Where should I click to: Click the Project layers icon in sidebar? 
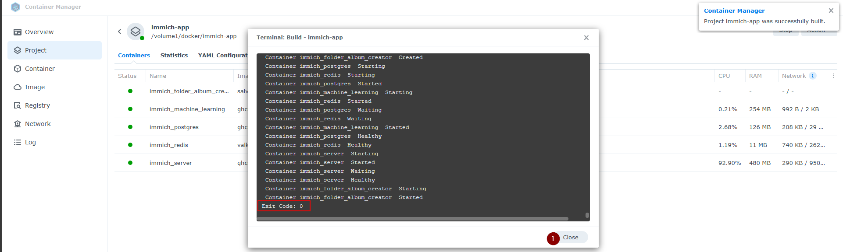(x=18, y=50)
